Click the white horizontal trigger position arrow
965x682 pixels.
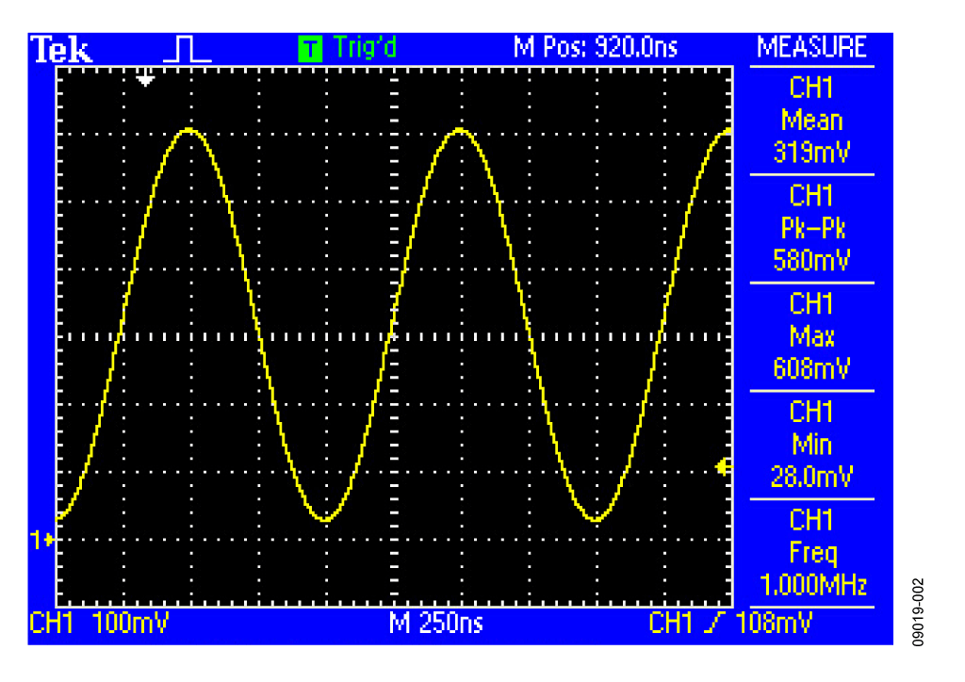pos(144,79)
